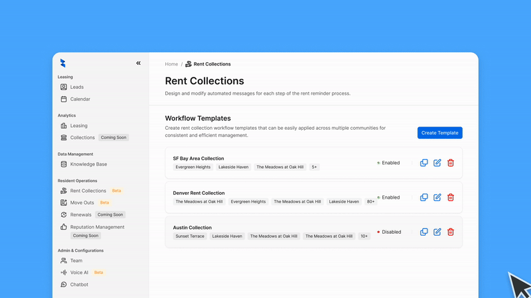The width and height of the screenshot is (531, 298).
Task: Click the Create Template button
Action: pyautogui.click(x=439, y=133)
